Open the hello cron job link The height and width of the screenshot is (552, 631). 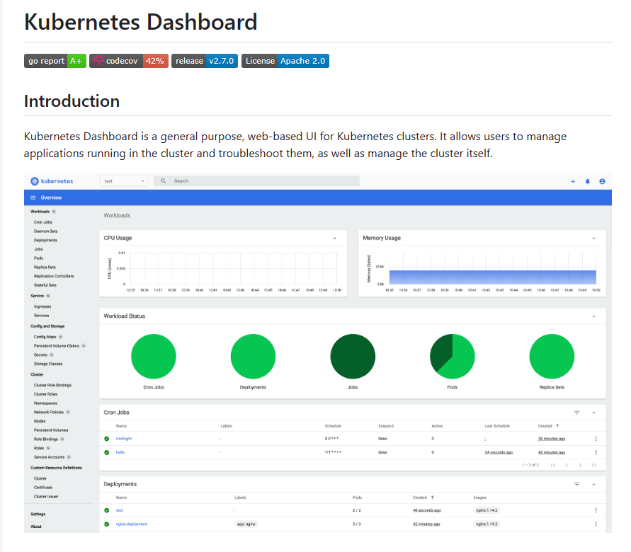click(120, 452)
